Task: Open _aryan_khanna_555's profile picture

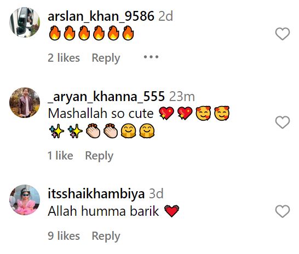Action: pyautogui.click(x=25, y=103)
